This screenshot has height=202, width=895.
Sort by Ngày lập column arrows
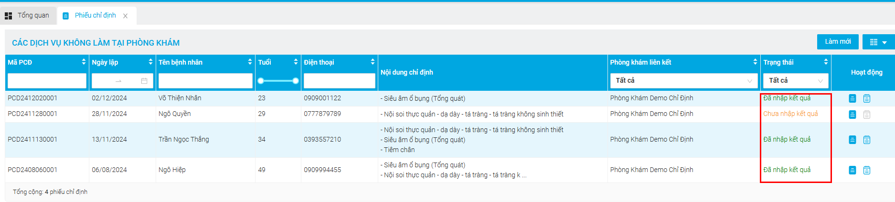[x=151, y=62]
